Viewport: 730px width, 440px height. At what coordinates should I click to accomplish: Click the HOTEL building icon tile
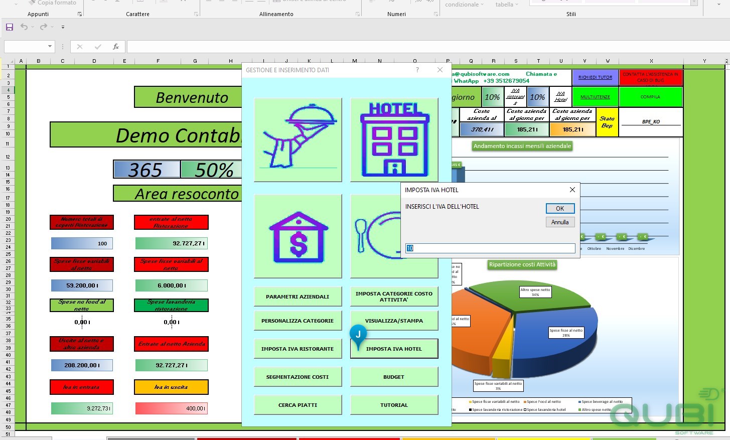(x=394, y=139)
